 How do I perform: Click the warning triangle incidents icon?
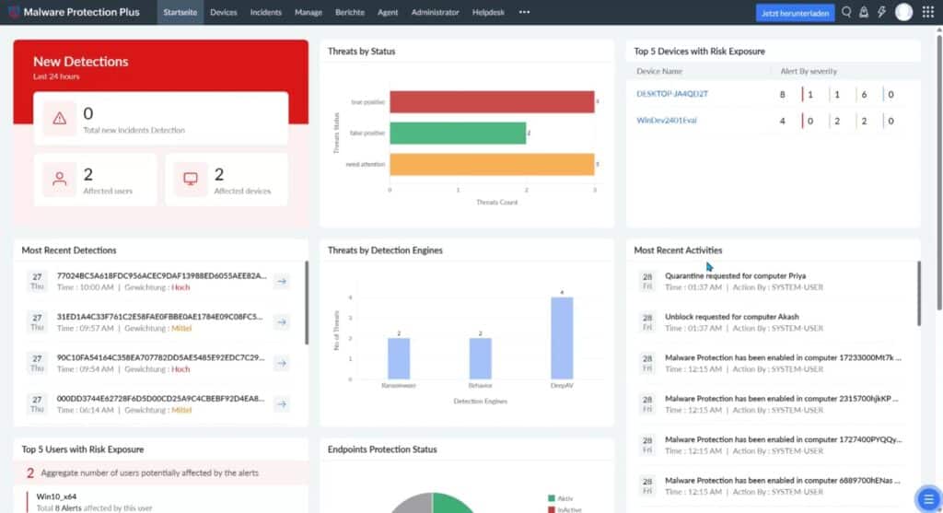click(x=59, y=119)
